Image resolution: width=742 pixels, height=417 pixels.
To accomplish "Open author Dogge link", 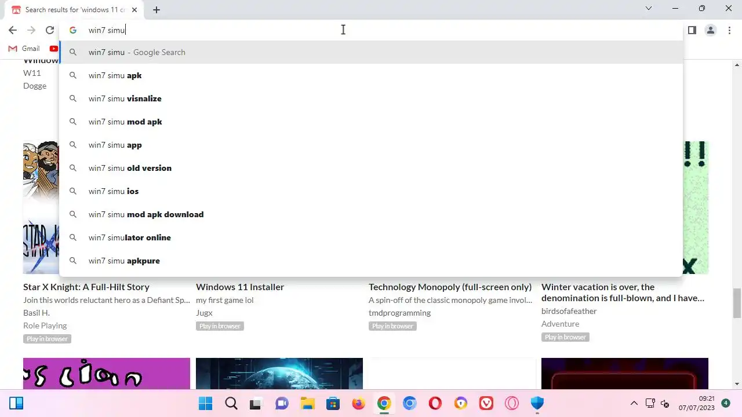I will (35, 86).
